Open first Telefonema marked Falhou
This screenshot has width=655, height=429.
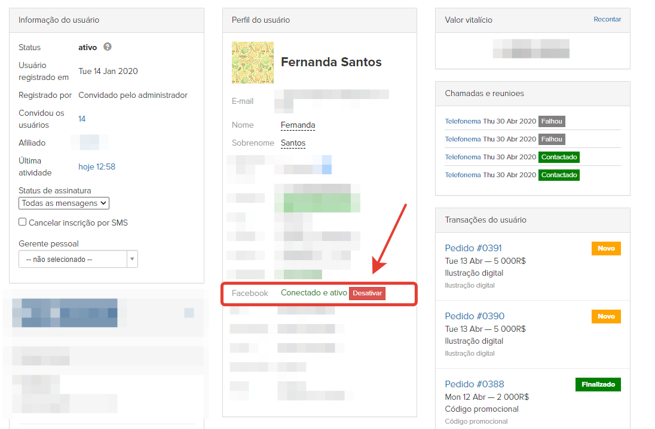coord(463,122)
